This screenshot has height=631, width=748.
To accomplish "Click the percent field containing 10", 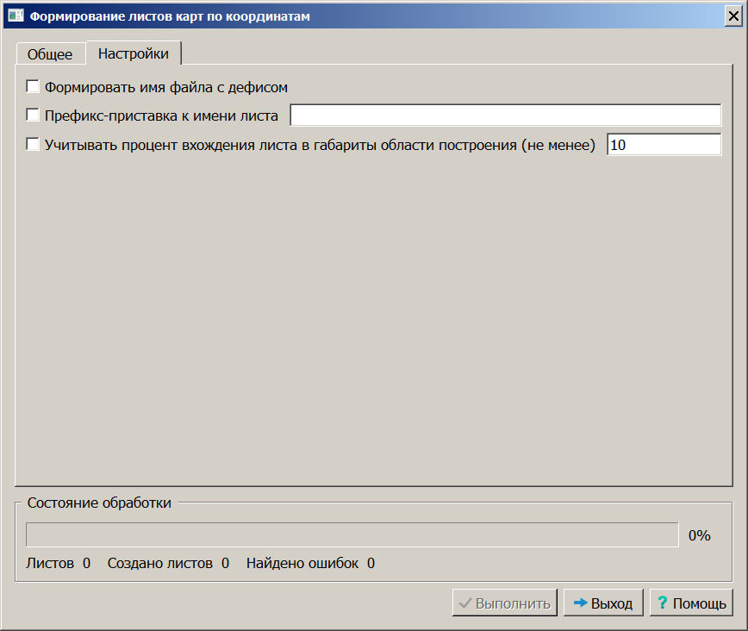I will (x=664, y=145).
